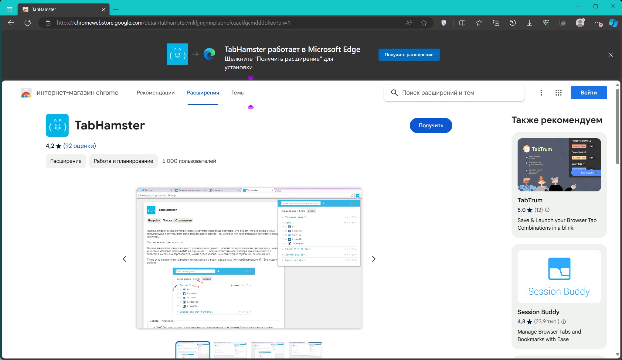The height and width of the screenshot is (360, 622).
Task: Click the Расширение category chip
Action: coord(66,161)
